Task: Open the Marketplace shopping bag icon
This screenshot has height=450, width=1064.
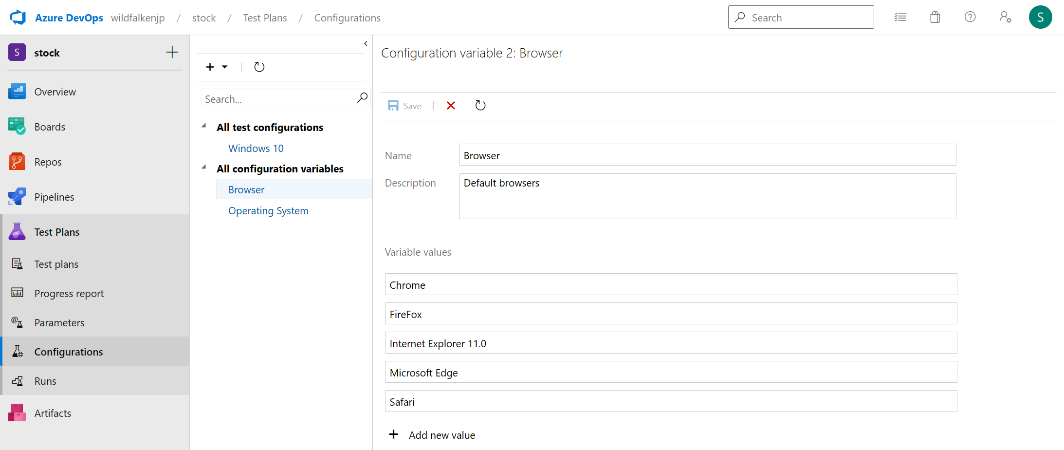Action: (935, 18)
